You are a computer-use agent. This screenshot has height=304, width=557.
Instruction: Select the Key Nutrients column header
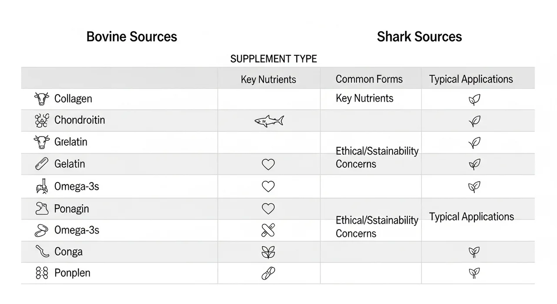pyautogui.click(x=268, y=80)
